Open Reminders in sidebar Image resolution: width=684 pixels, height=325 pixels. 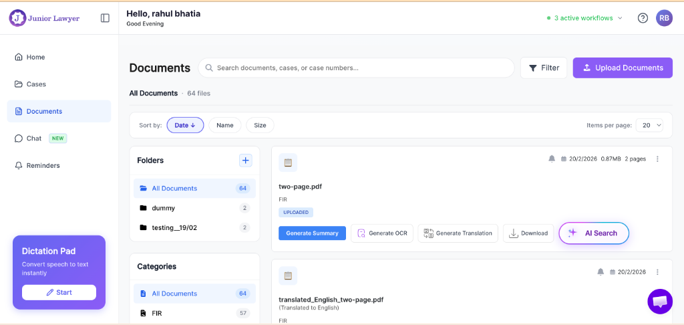(x=43, y=165)
